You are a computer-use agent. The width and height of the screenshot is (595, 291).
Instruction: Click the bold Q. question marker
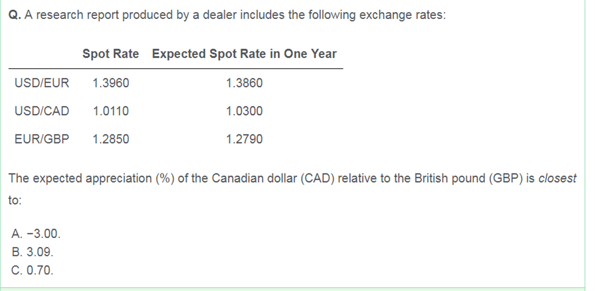[x=15, y=15]
